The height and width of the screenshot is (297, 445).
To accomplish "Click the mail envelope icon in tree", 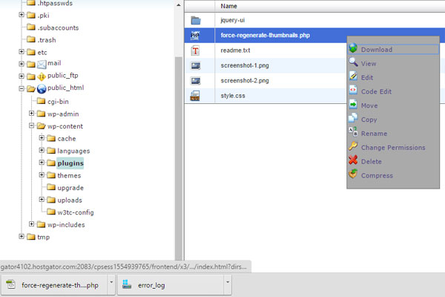I will (42, 65).
